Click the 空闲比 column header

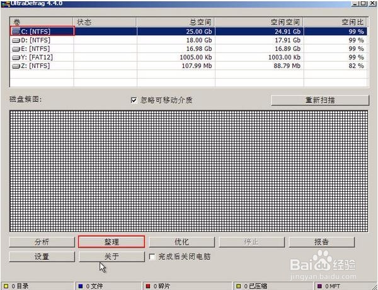click(335, 22)
